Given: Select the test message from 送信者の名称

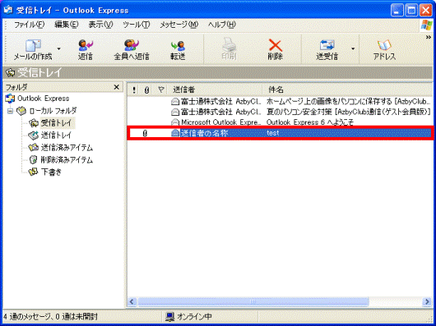Looking at the screenshot, I should [x=280, y=133].
